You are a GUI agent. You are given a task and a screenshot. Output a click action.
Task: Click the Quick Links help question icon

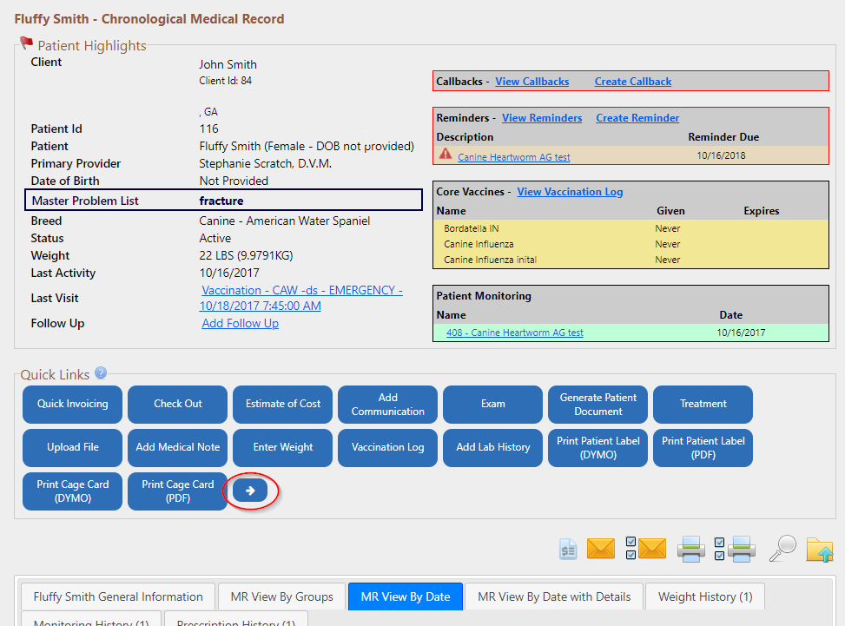(x=101, y=372)
